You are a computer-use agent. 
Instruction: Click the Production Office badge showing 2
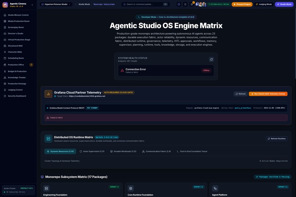pos(31,65)
